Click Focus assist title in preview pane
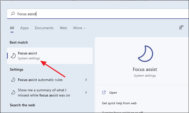The image size is (189, 113). (x=145, y=69)
